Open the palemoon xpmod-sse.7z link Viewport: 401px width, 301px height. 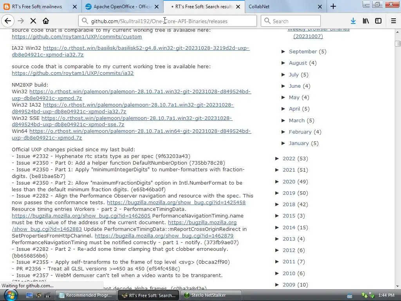coord(137,118)
